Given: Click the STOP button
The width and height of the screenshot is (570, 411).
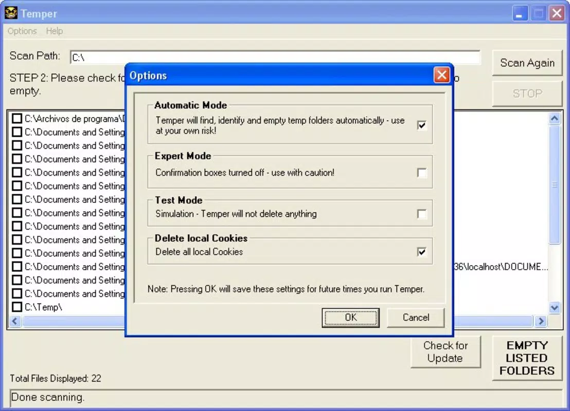Looking at the screenshot, I should (x=527, y=94).
